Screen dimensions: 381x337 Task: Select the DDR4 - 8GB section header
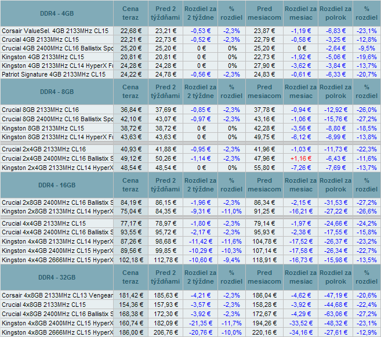pyautogui.click(x=57, y=92)
